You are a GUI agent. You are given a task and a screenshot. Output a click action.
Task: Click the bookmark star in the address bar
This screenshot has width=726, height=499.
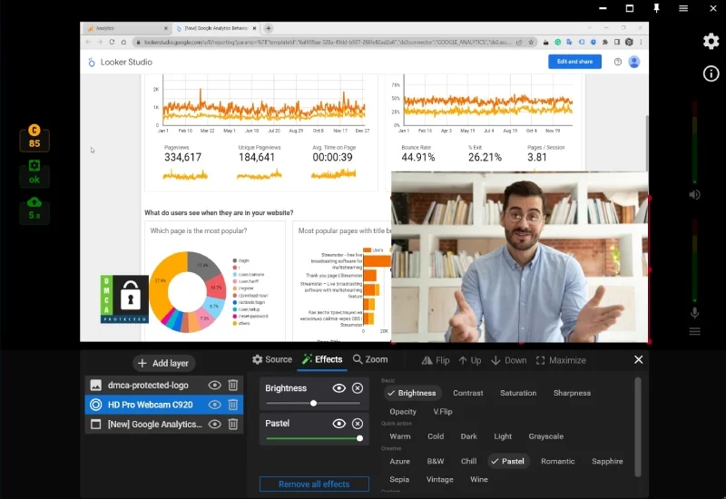pyautogui.click(x=531, y=42)
